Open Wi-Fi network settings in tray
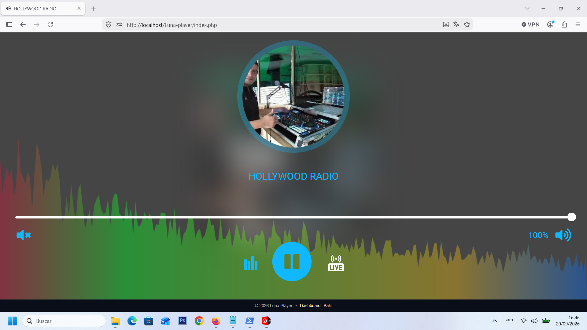 point(524,321)
